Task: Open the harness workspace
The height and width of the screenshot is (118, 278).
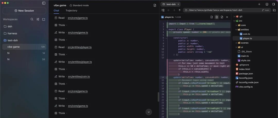Action: [24, 33]
